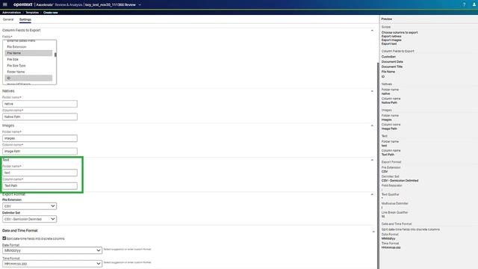
Task: Open the Delimiter Set dropdown
Action: 30,219
